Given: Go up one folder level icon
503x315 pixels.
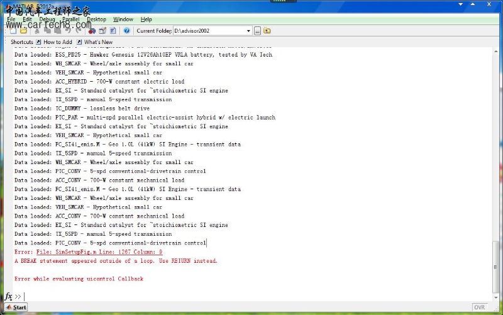Looking at the screenshot, I should 267,31.
